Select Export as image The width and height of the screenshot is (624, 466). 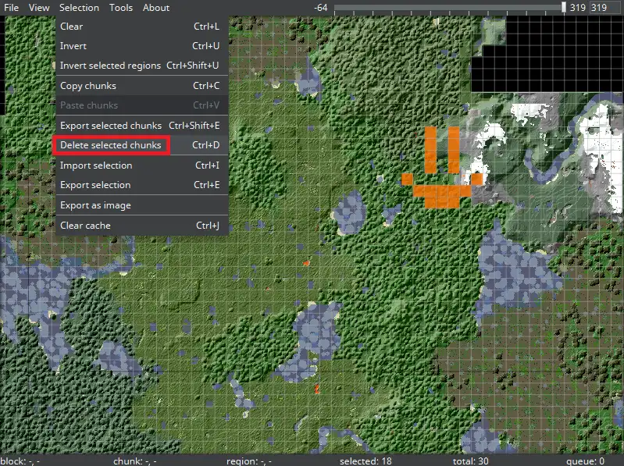pos(141,205)
